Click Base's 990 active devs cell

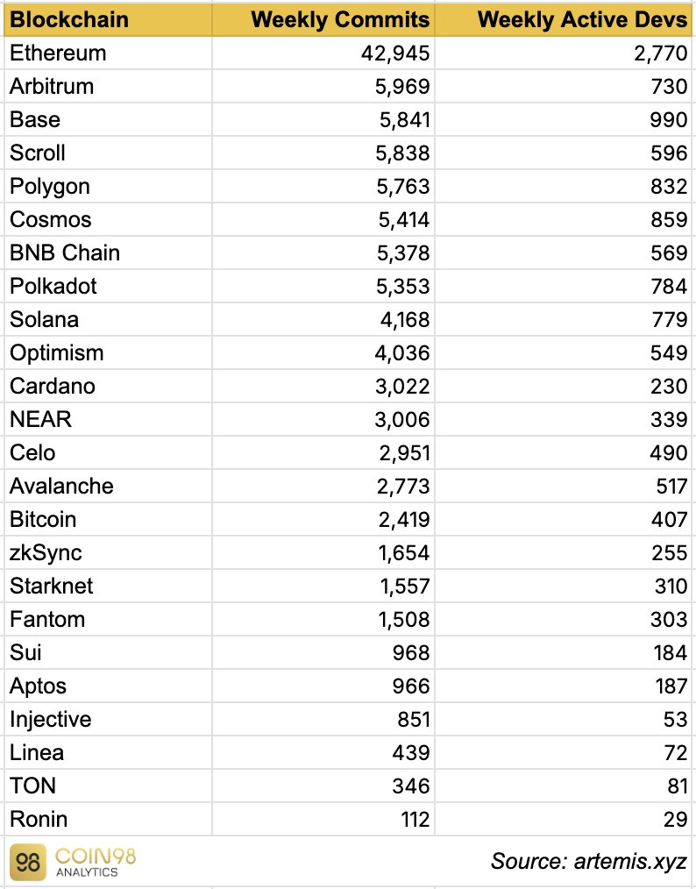point(669,119)
